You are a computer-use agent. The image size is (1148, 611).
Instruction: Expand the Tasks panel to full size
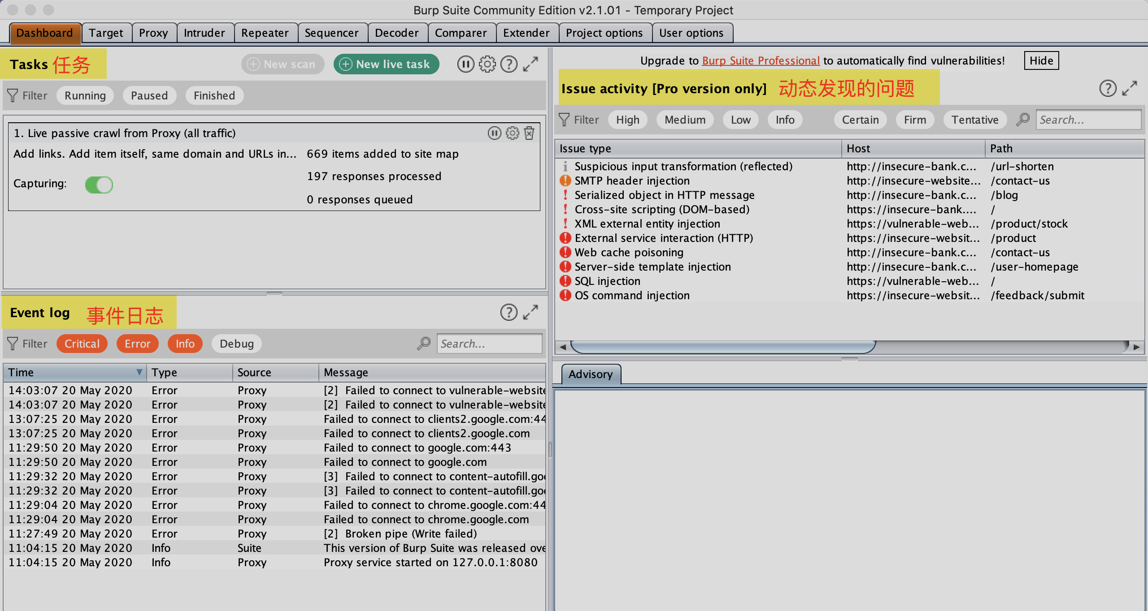click(x=531, y=65)
